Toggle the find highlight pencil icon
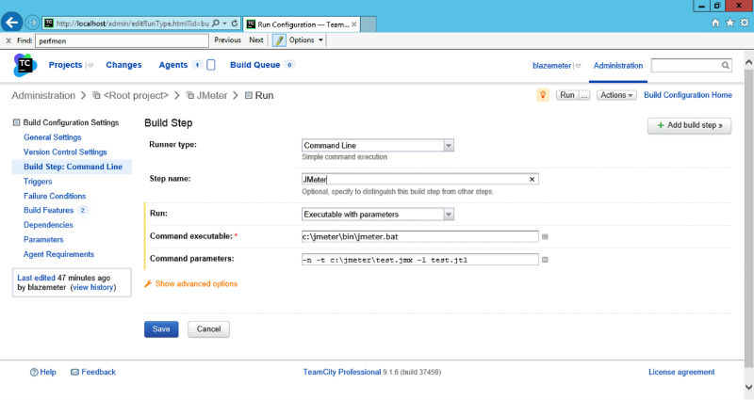754x400 pixels. point(279,40)
